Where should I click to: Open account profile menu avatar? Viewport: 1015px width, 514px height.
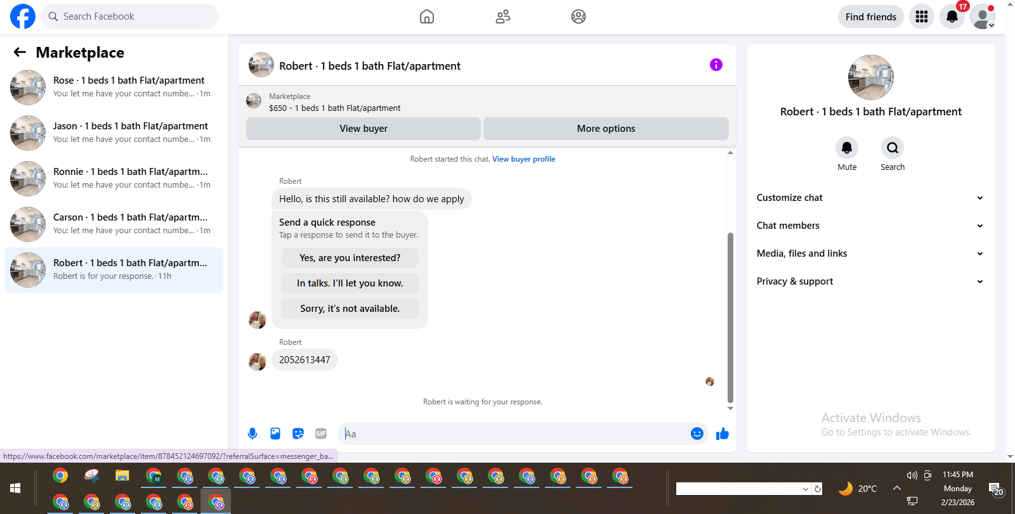point(983,16)
